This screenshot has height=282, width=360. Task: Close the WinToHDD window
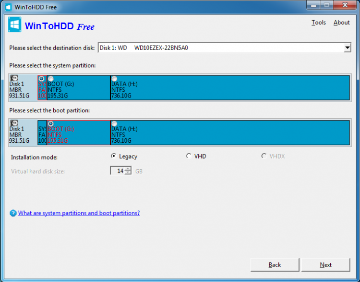pyautogui.click(x=345, y=5)
